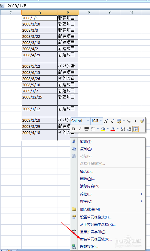
Task: Select cell containing 2009/1/2
Action: (x=39, y=91)
